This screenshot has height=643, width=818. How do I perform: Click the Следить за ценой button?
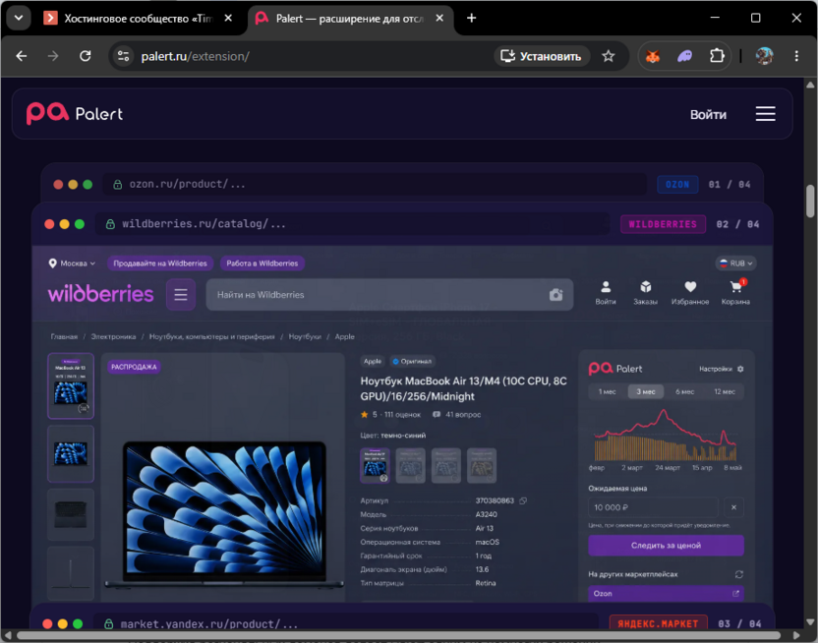[667, 546]
